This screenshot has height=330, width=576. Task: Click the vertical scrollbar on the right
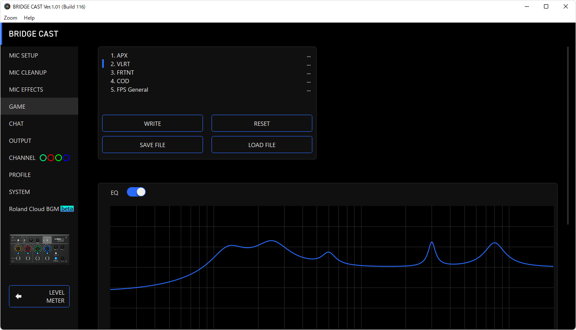coord(568,135)
